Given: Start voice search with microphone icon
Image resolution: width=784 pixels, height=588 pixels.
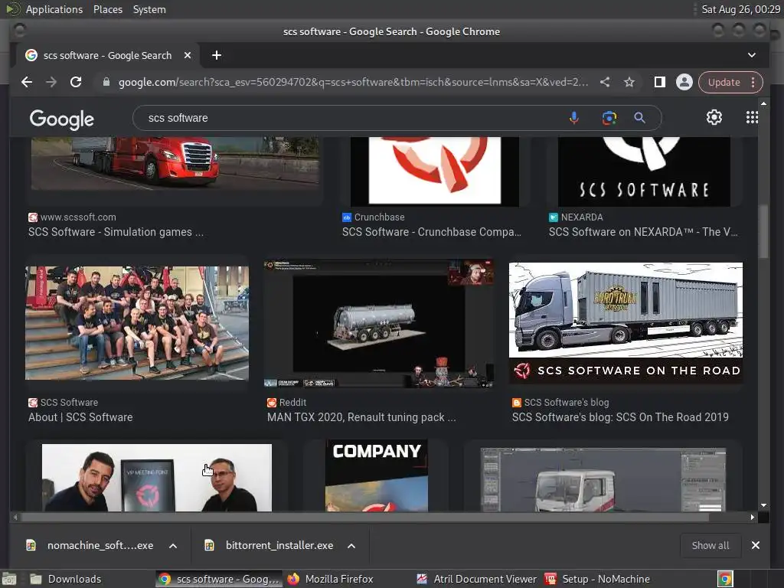Looking at the screenshot, I should [574, 118].
